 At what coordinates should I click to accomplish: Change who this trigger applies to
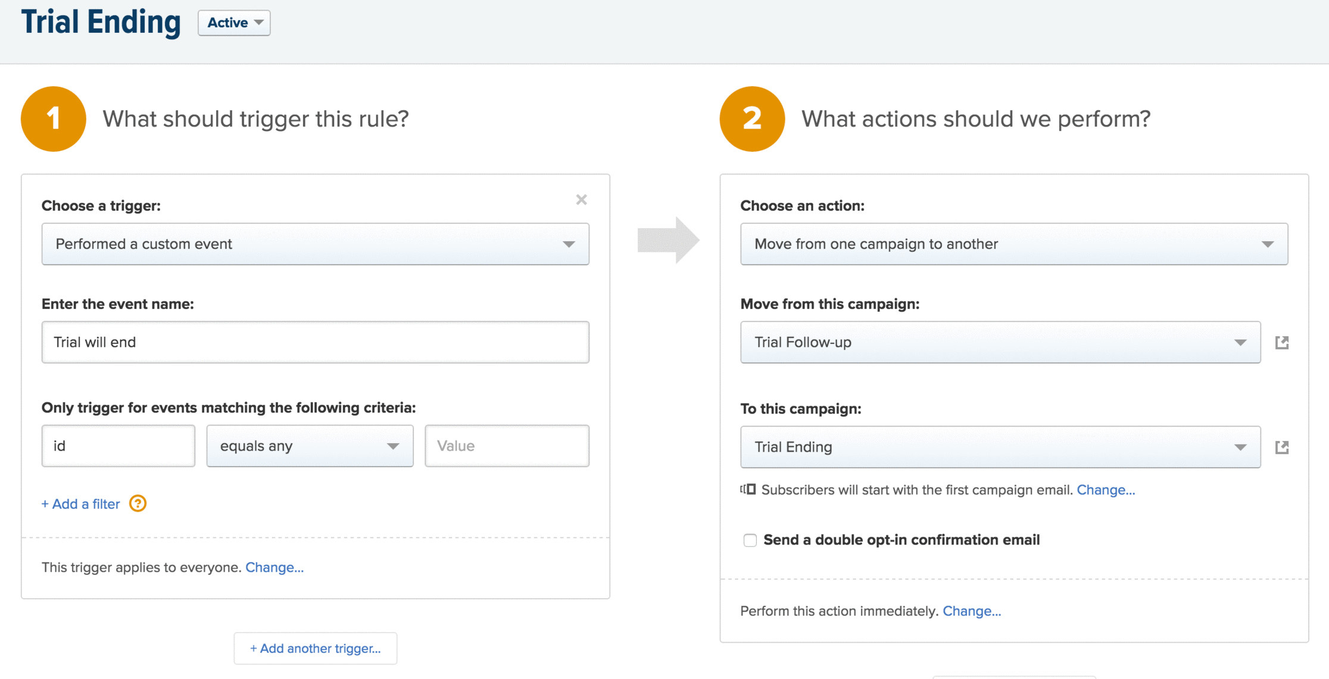(x=274, y=567)
